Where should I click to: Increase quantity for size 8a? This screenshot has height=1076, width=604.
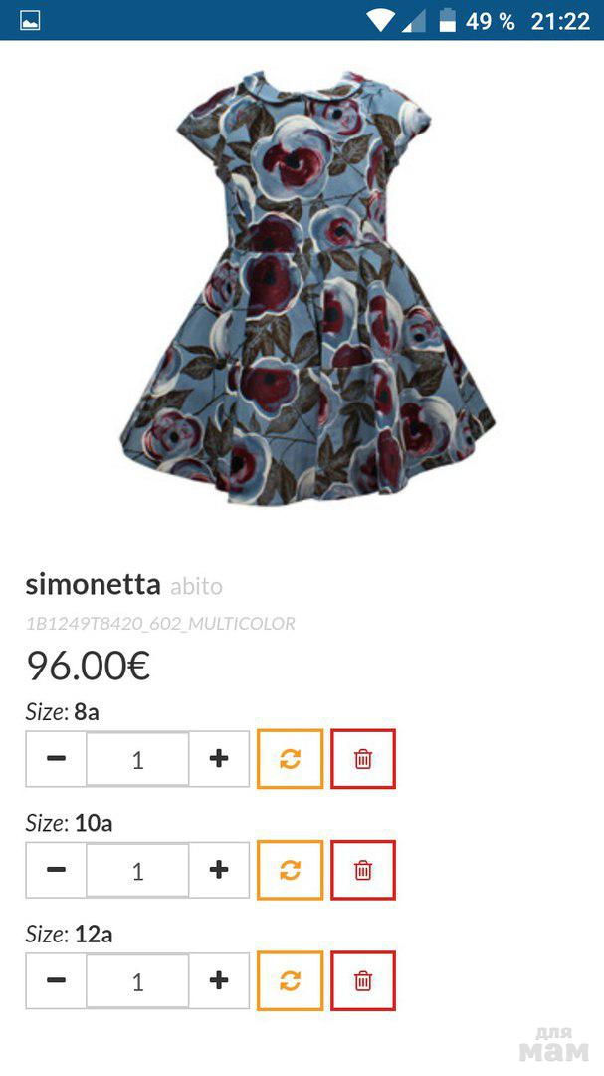click(219, 759)
